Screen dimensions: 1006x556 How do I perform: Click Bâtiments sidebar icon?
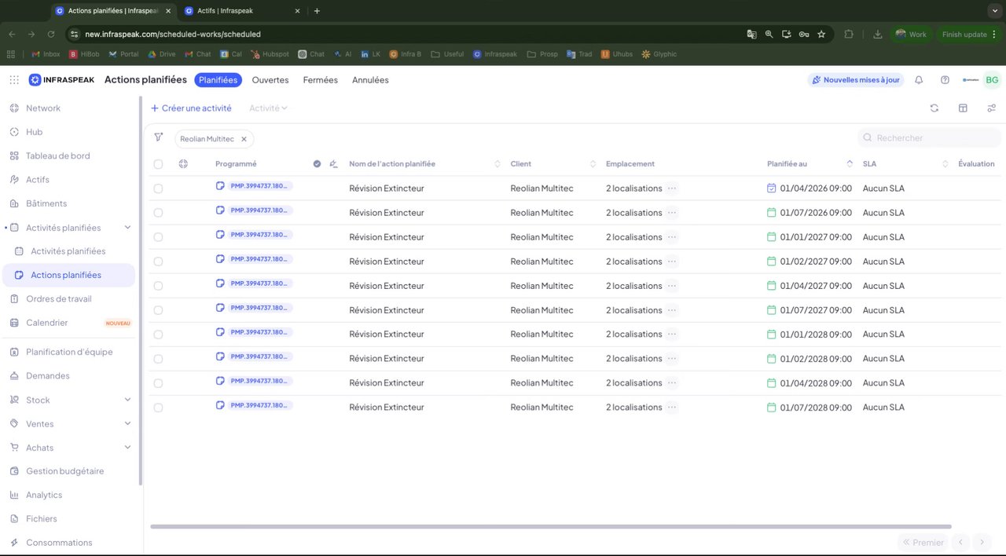(x=14, y=203)
